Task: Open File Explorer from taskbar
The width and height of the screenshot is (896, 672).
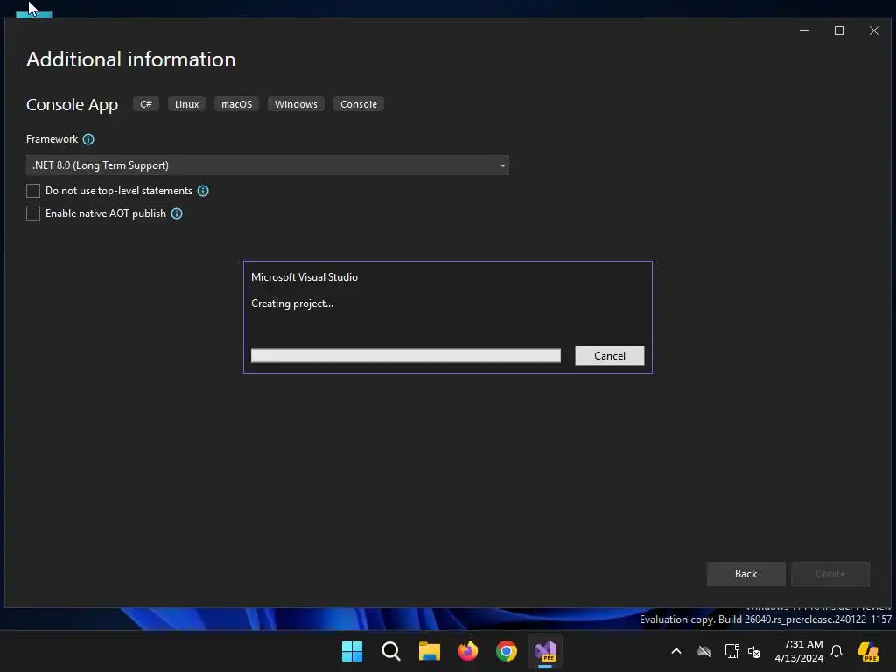Action: [429, 651]
